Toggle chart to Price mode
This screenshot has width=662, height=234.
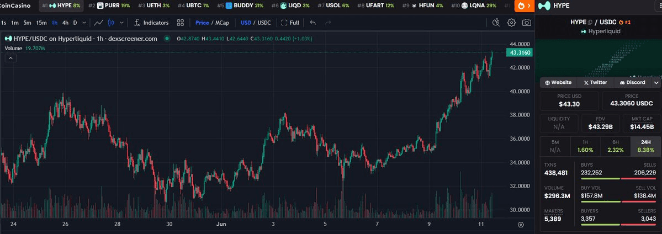pyautogui.click(x=202, y=23)
